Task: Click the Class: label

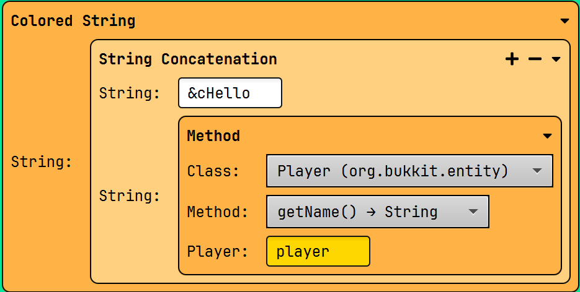Action: tap(213, 171)
